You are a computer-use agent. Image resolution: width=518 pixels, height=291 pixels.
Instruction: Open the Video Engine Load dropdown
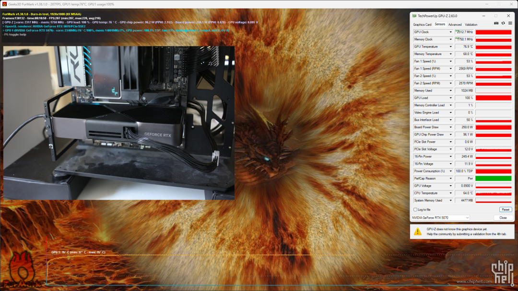click(x=450, y=112)
